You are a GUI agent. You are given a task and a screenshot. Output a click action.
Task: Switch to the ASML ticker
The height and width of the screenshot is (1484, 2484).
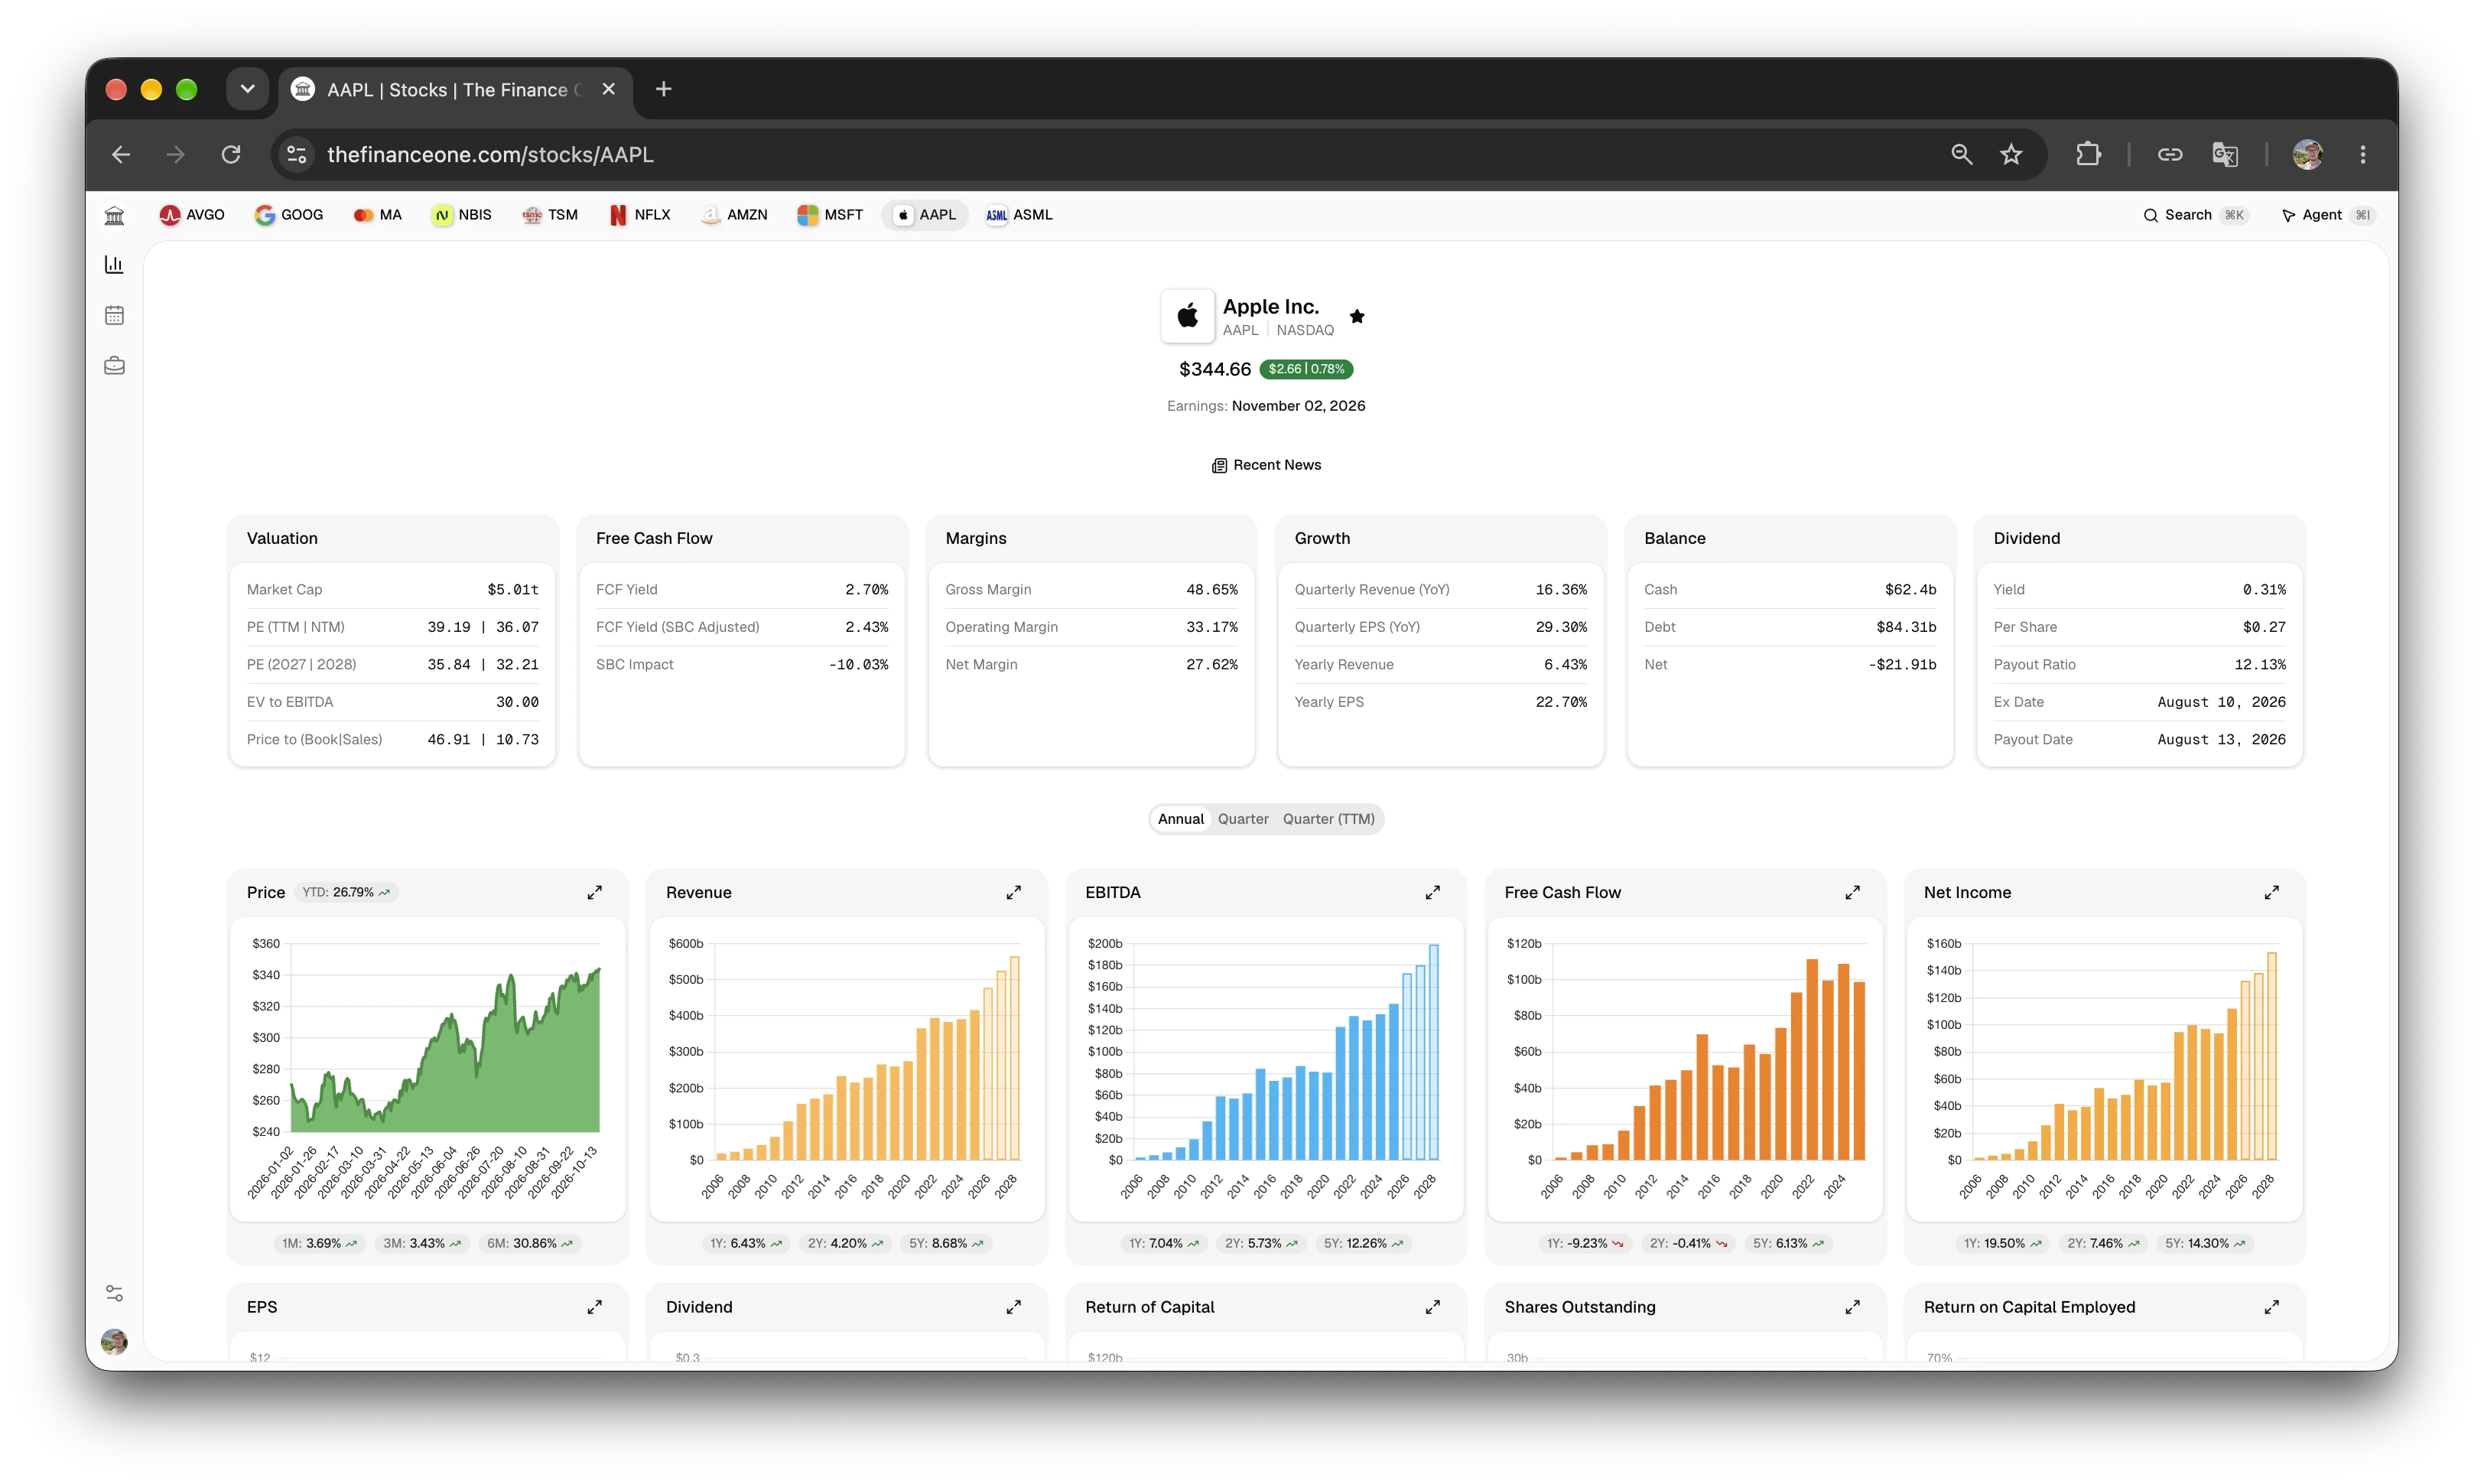[x=1019, y=215]
